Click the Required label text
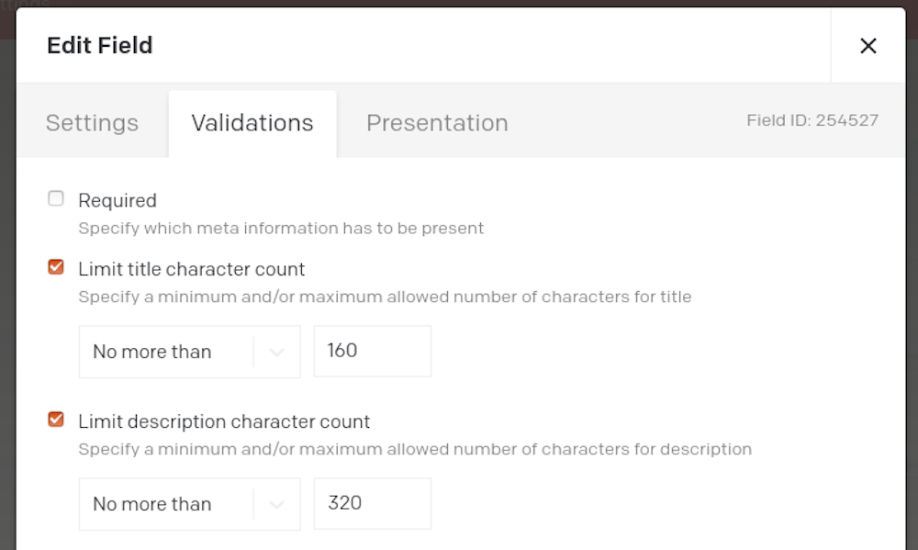Viewport: 918px width, 550px height. point(118,200)
